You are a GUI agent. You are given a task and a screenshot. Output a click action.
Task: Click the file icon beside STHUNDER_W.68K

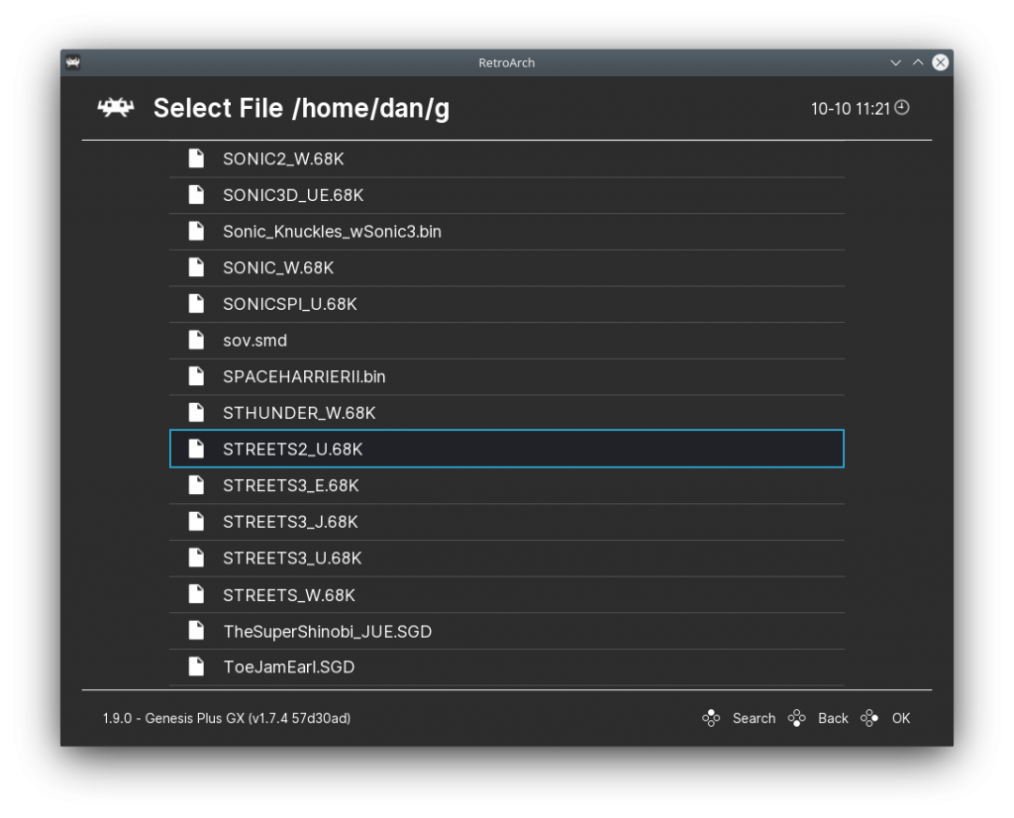(x=196, y=412)
